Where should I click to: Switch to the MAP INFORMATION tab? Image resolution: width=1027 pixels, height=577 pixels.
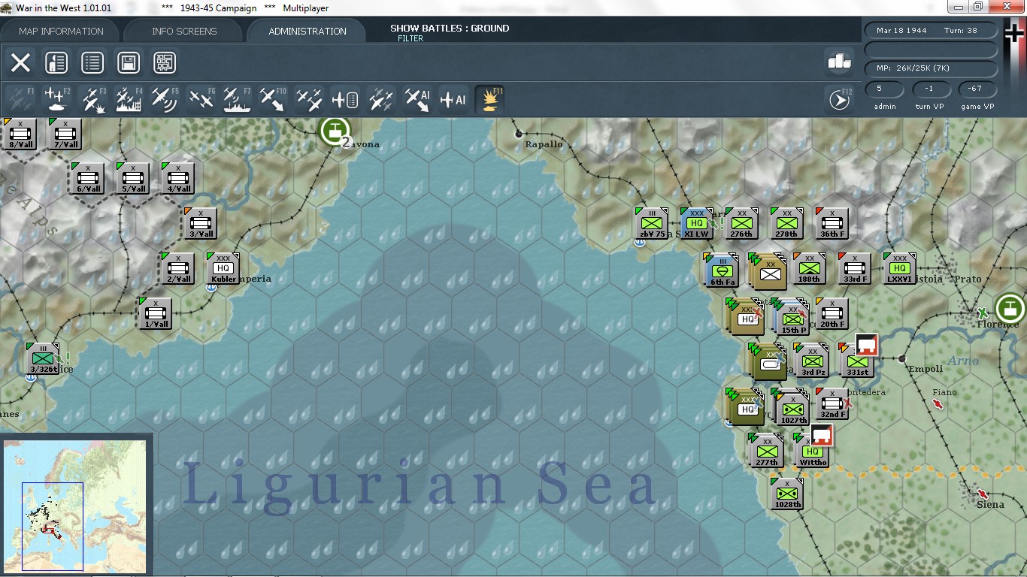61,31
